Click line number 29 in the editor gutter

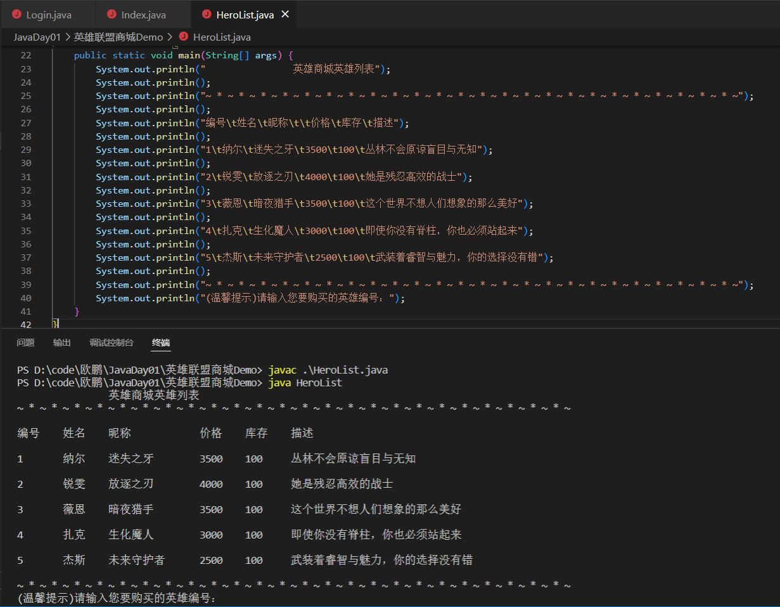coord(26,149)
